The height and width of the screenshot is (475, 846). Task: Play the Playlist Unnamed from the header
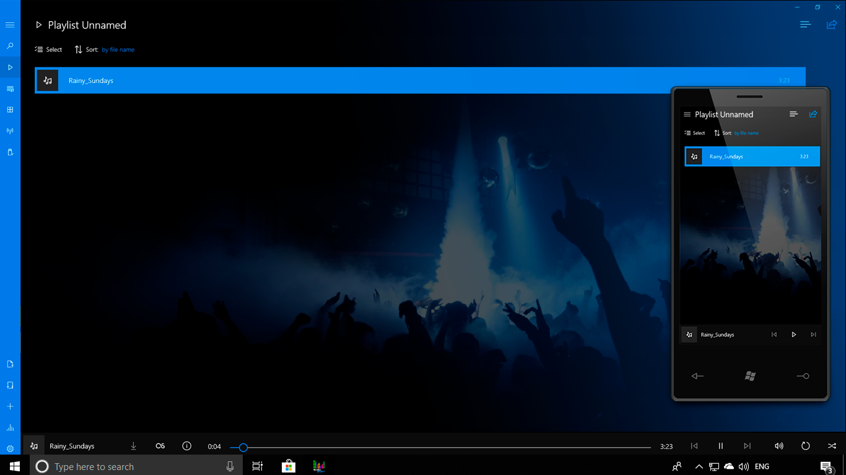(38, 25)
